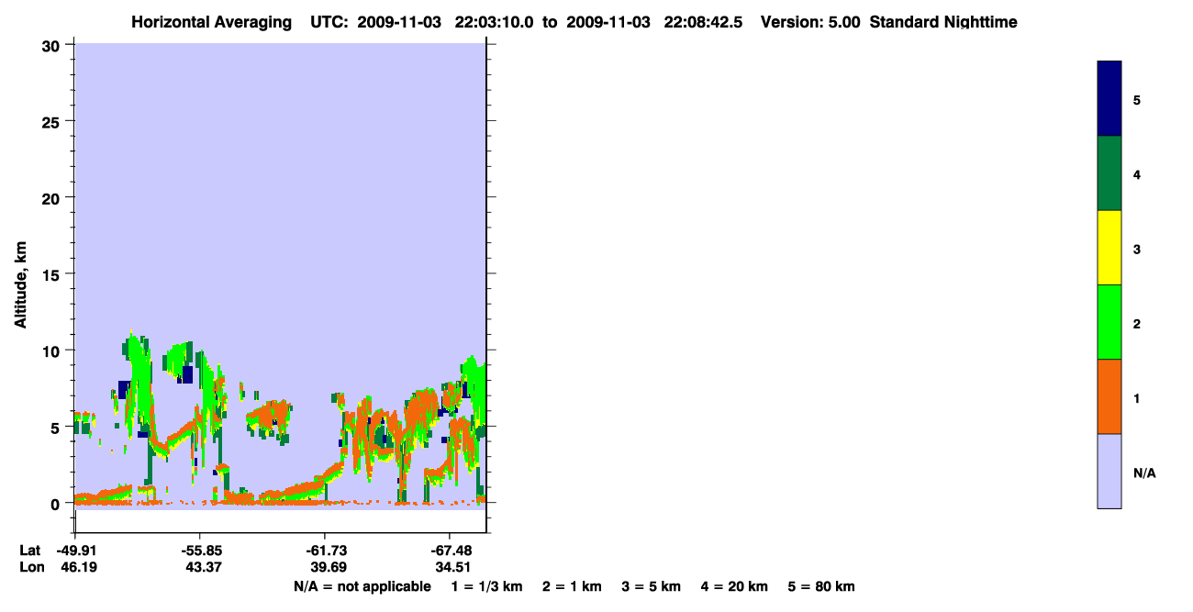Image resolution: width=1193 pixels, height=612 pixels.
Task: Click the latitude value -61.73
Action: pos(325,551)
